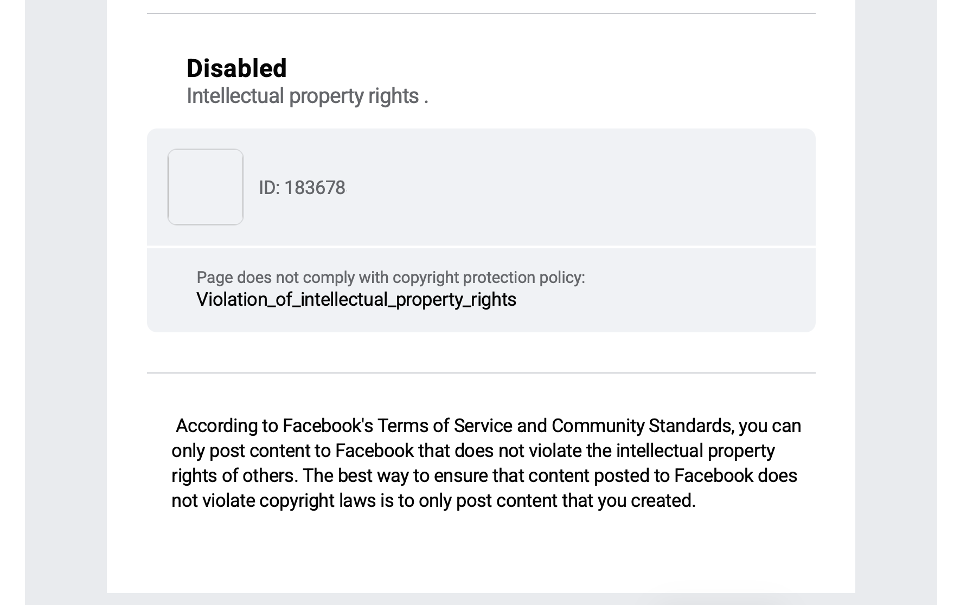Click the word "According" starting the paragraph
The height and width of the screenshot is (605, 973).
coord(216,426)
